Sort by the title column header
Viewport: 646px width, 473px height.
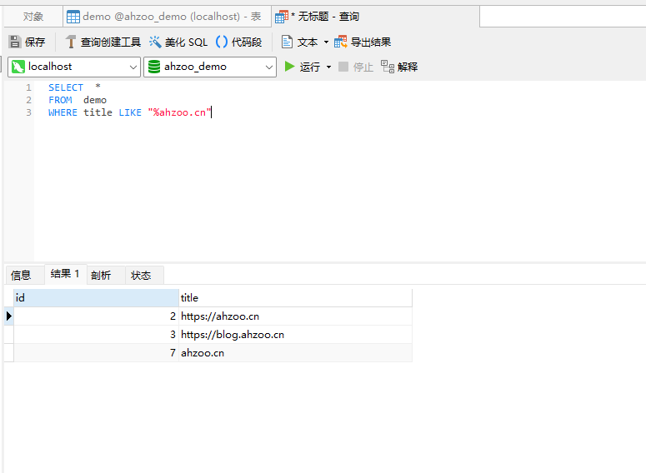tap(295, 297)
